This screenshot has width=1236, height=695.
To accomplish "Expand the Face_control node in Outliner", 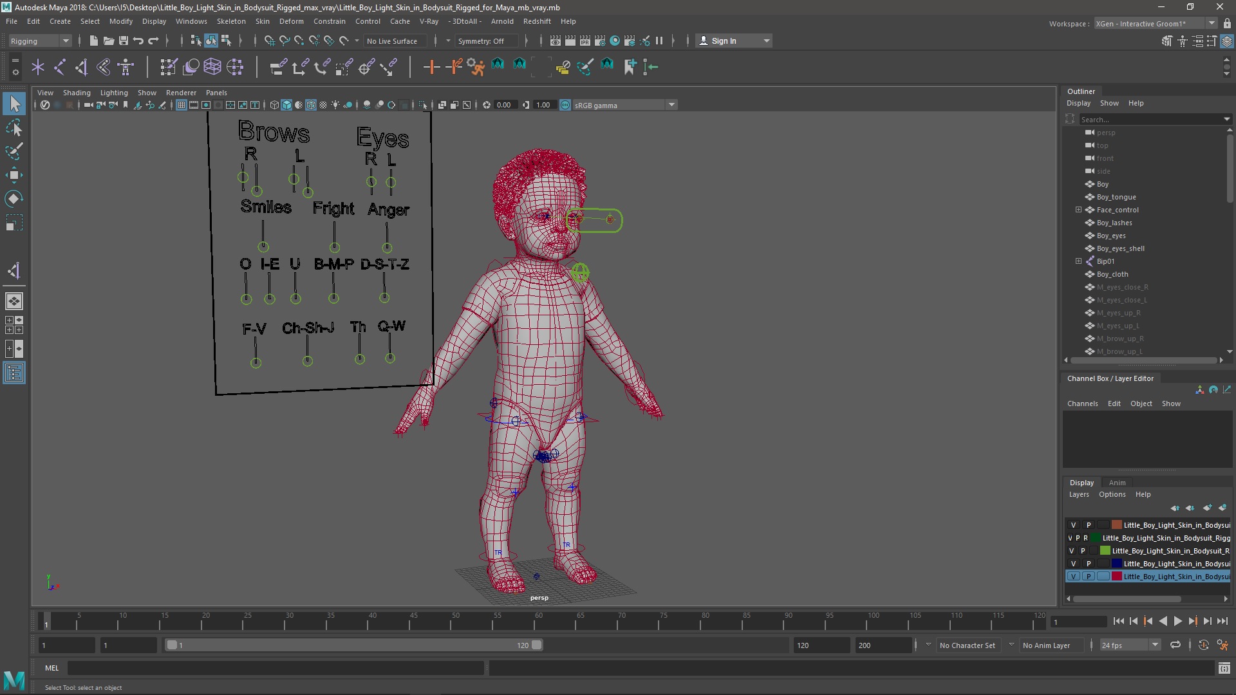I will [x=1078, y=210].
